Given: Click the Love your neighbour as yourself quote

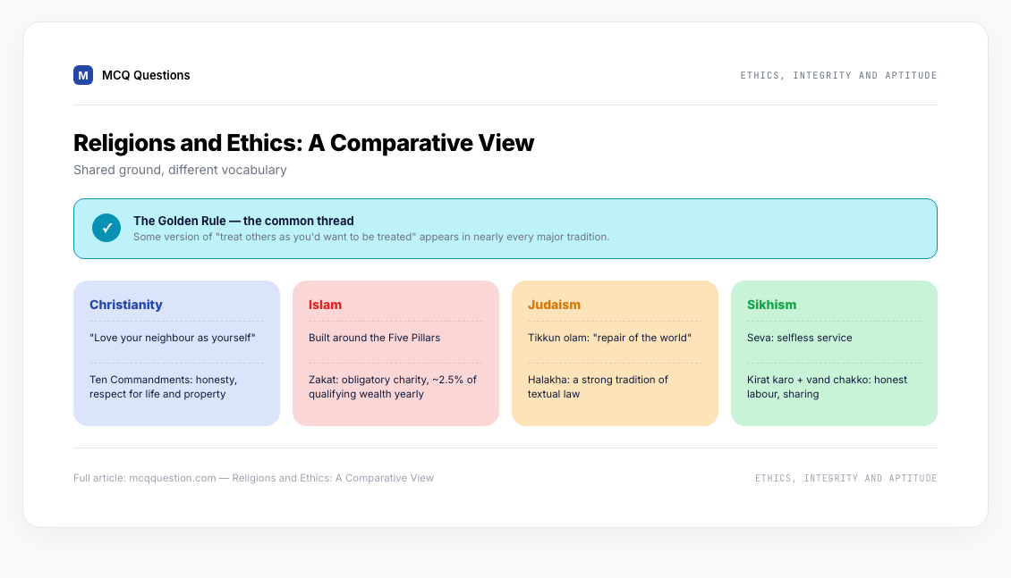Looking at the screenshot, I should (173, 338).
